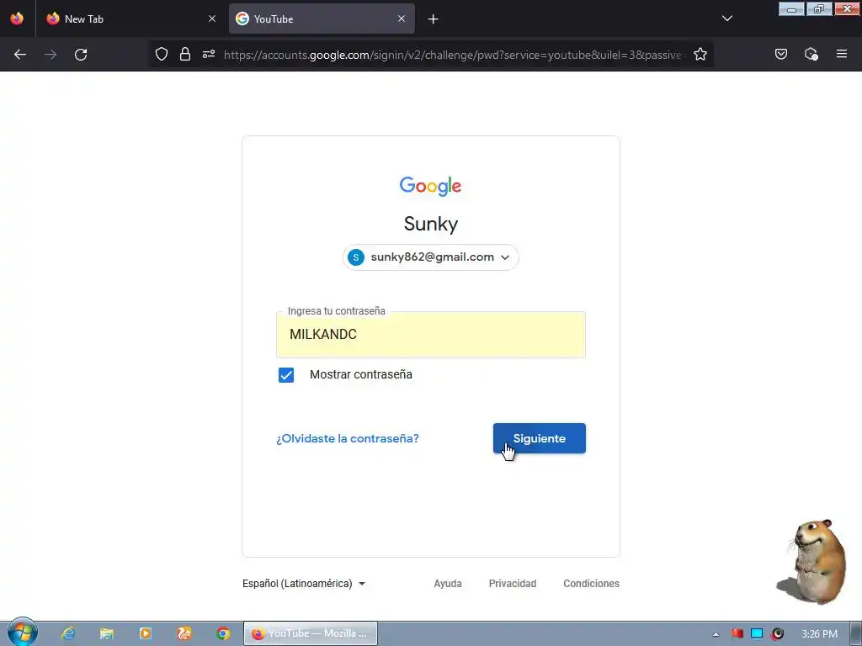Click the address bar URL
The height and width of the screenshot is (646, 862).
[x=454, y=55]
